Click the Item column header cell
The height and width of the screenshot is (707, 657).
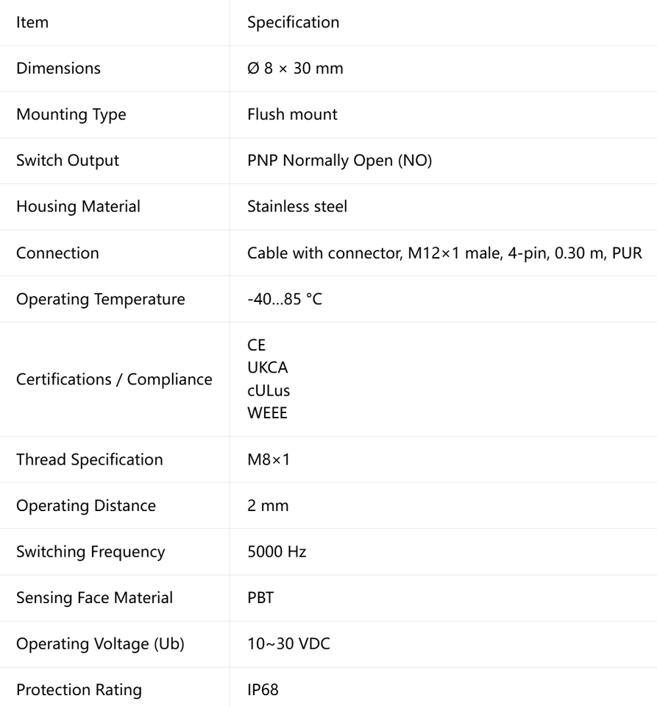[x=114, y=23]
